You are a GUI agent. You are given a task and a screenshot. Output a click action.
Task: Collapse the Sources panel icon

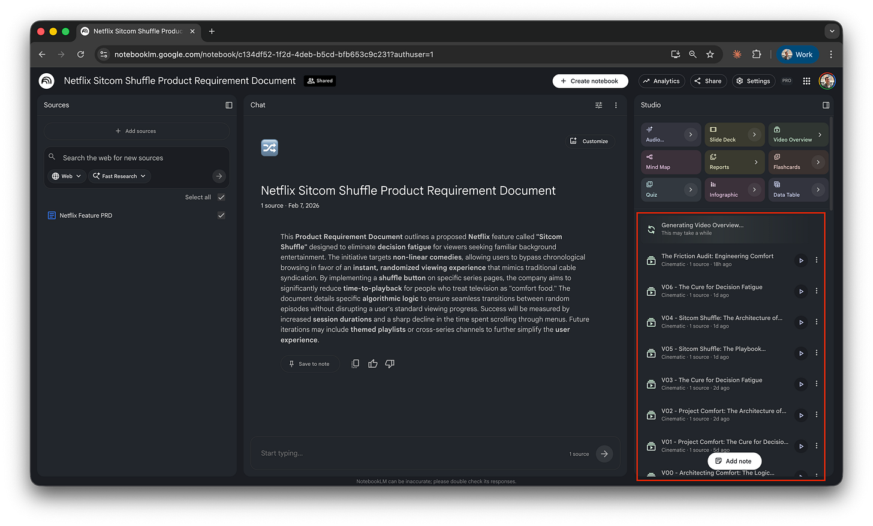pyautogui.click(x=228, y=105)
